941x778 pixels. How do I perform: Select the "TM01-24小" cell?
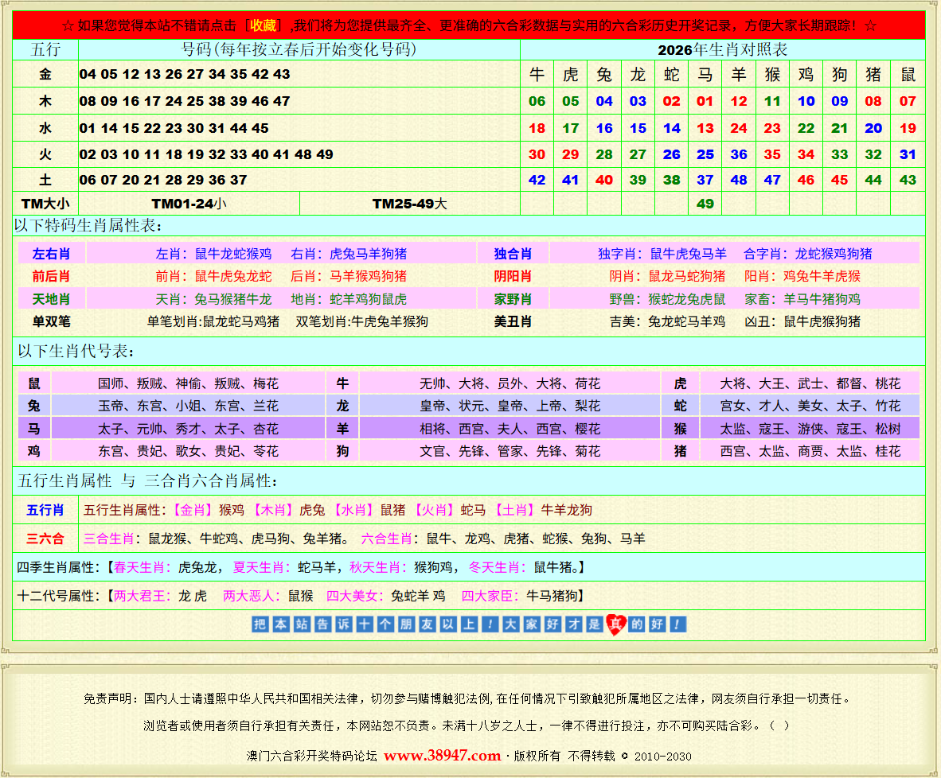[x=189, y=204]
